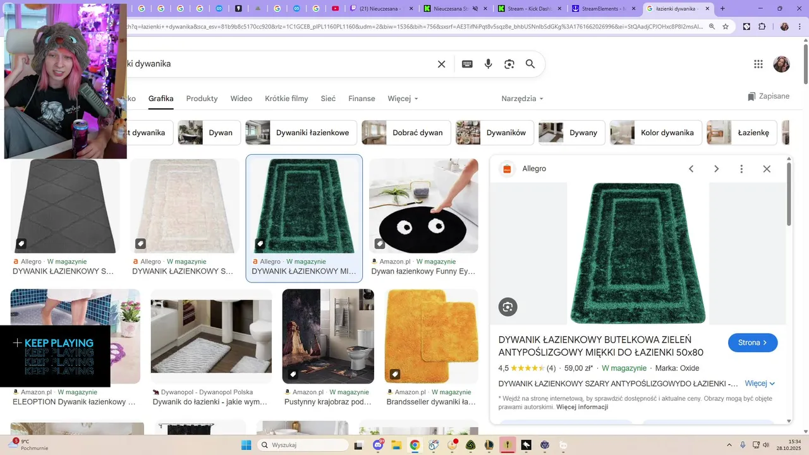Open the orange Brandsseller bath mats thumbnail
The image size is (809, 455).
pyautogui.click(x=431, y=336)
